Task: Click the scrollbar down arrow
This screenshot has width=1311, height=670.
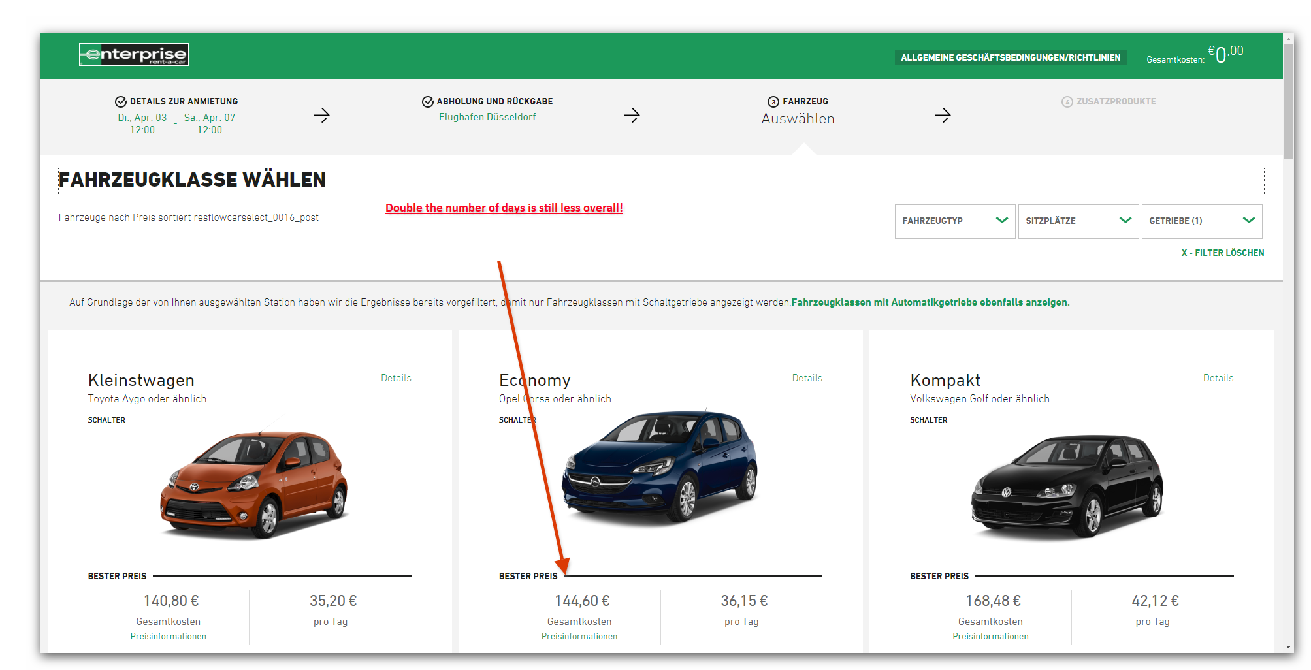Action: (x=1288, y=648)
